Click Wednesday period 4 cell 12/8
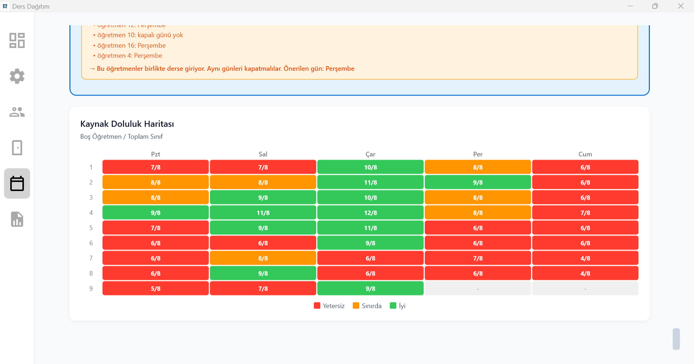This screenshot has width=694, height=364. (370, 213)
